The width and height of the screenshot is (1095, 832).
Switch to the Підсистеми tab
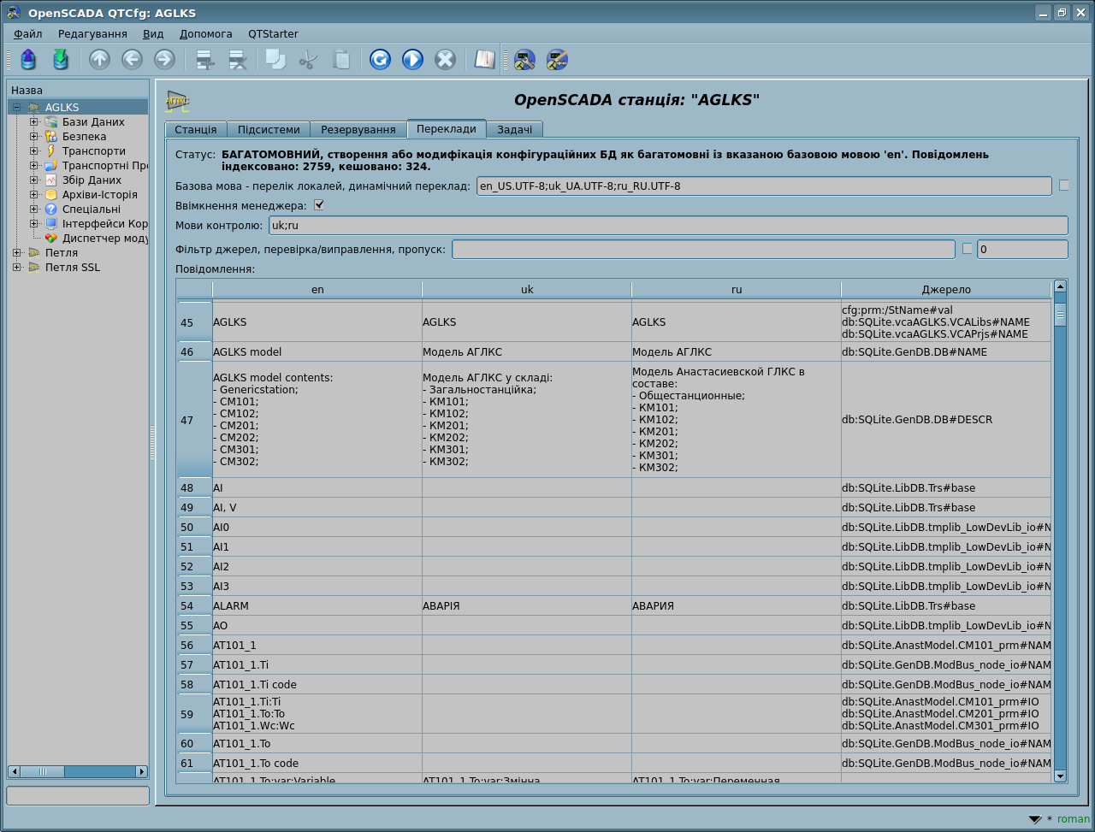click(x=269, y=129)
